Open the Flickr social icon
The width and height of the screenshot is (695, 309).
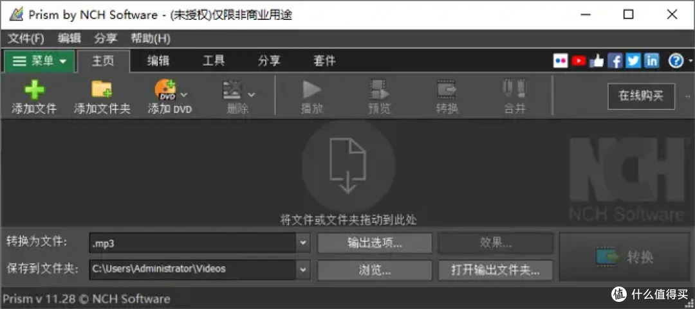561,60
